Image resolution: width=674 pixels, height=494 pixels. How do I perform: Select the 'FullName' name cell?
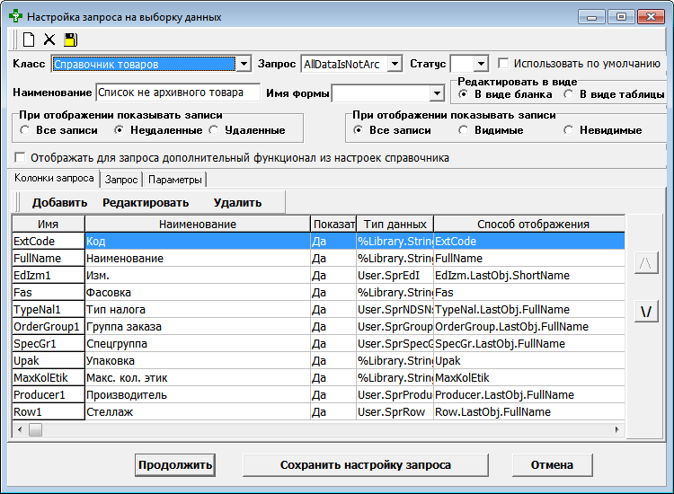point(49,258)
